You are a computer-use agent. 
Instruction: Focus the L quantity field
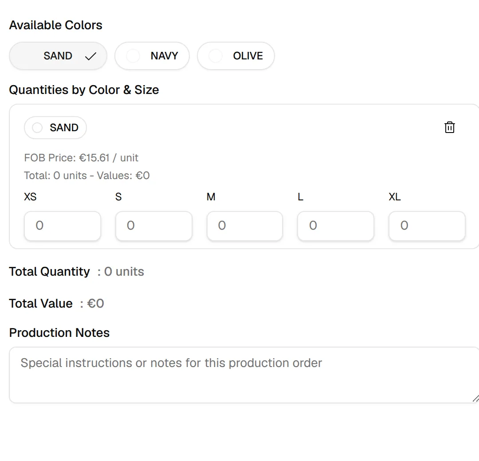(x=336, y=226)
